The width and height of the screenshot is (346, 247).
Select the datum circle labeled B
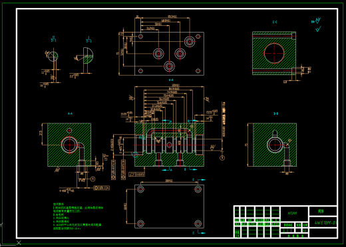coord(222,158)
